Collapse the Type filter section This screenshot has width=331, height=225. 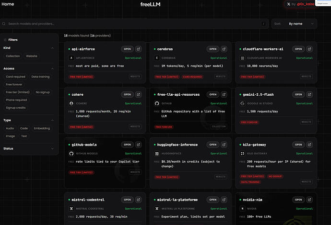52,120
